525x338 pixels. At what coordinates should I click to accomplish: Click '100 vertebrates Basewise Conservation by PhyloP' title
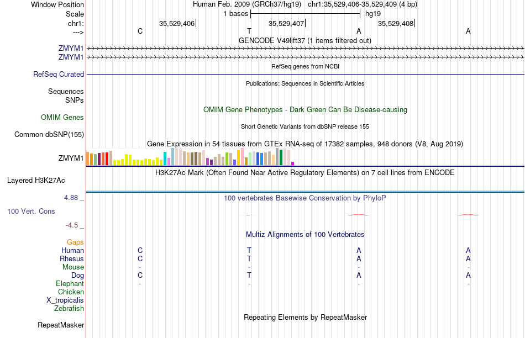(305, 198)
